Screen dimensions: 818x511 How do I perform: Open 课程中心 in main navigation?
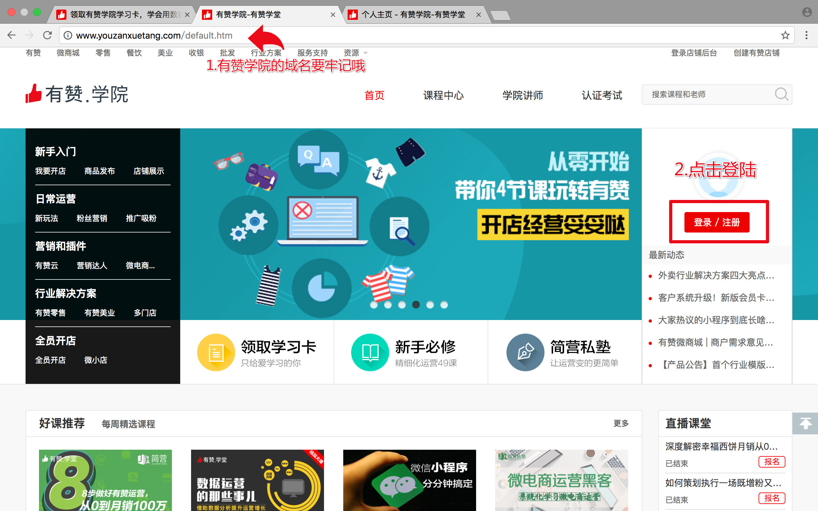click(444, 95)
